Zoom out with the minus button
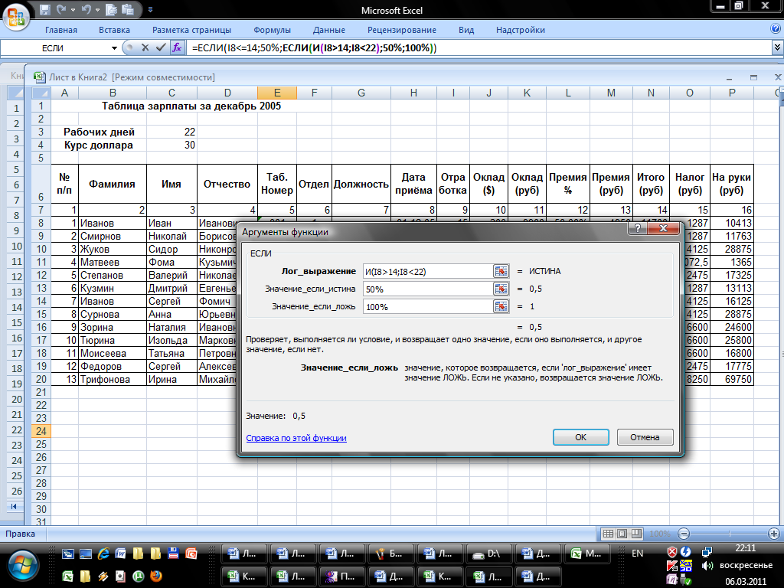 [x=684, y=534]
